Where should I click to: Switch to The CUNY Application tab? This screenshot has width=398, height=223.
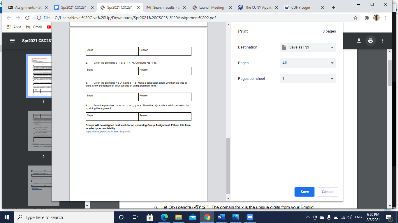[258, 8]
